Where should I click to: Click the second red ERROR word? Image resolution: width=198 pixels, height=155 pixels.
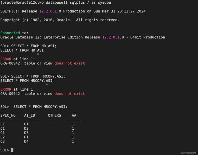tap(6, 89)
